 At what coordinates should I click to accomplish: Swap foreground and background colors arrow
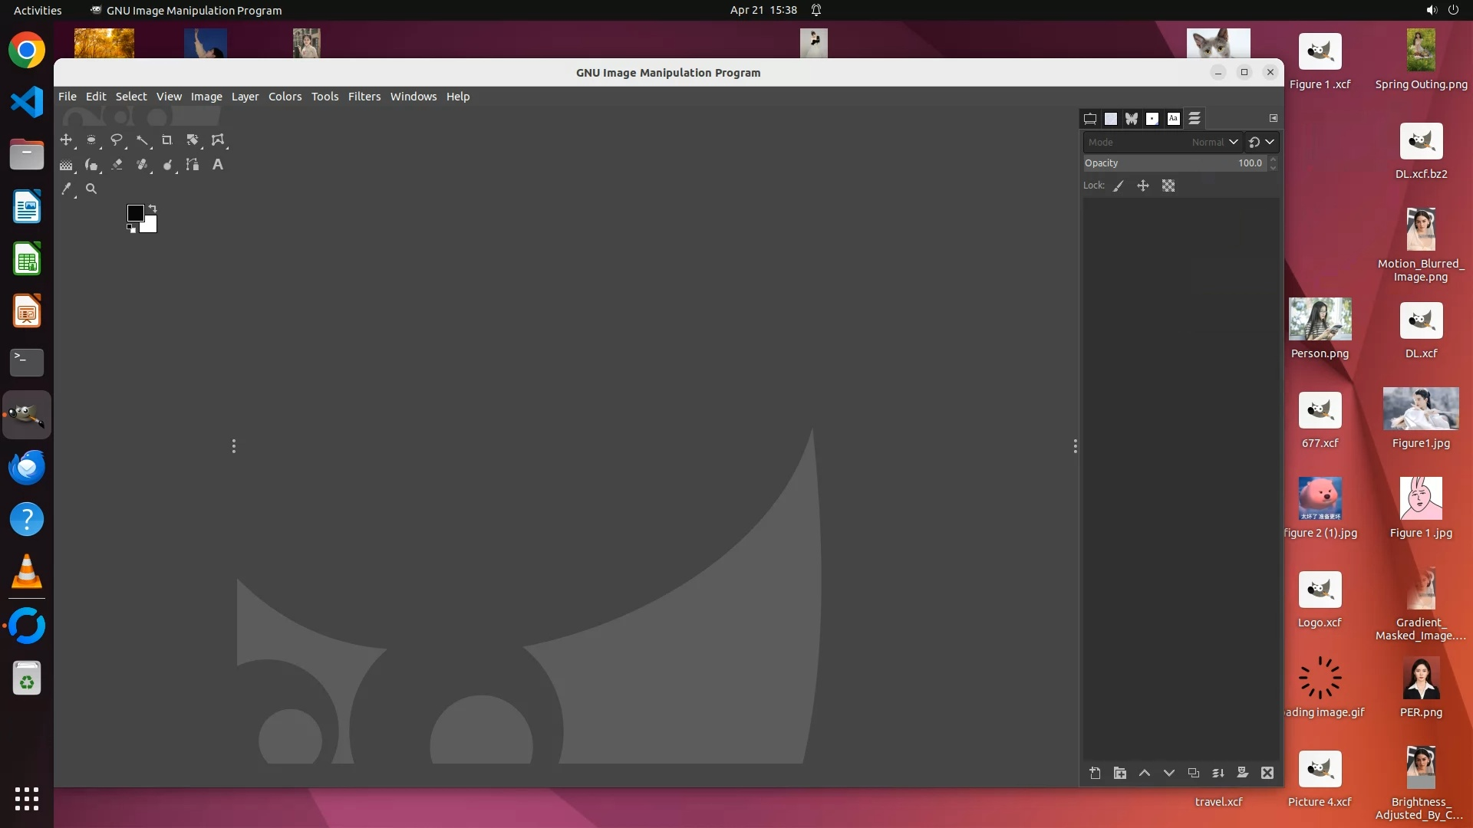tap(153, 209)
